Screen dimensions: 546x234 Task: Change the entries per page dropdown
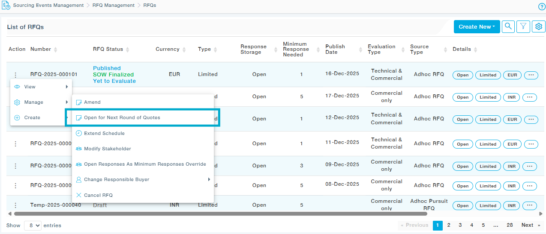click(x=33, y=225)
